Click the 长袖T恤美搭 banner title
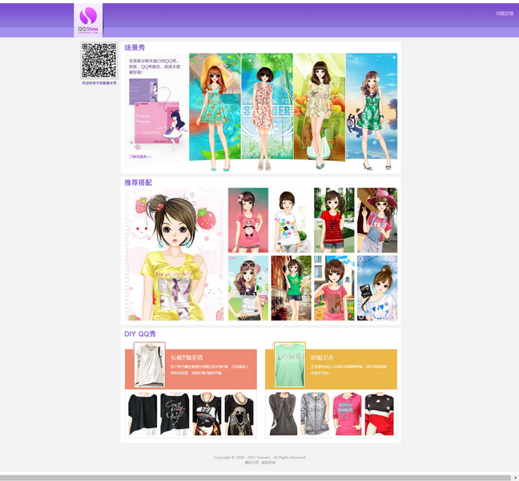 187,357
